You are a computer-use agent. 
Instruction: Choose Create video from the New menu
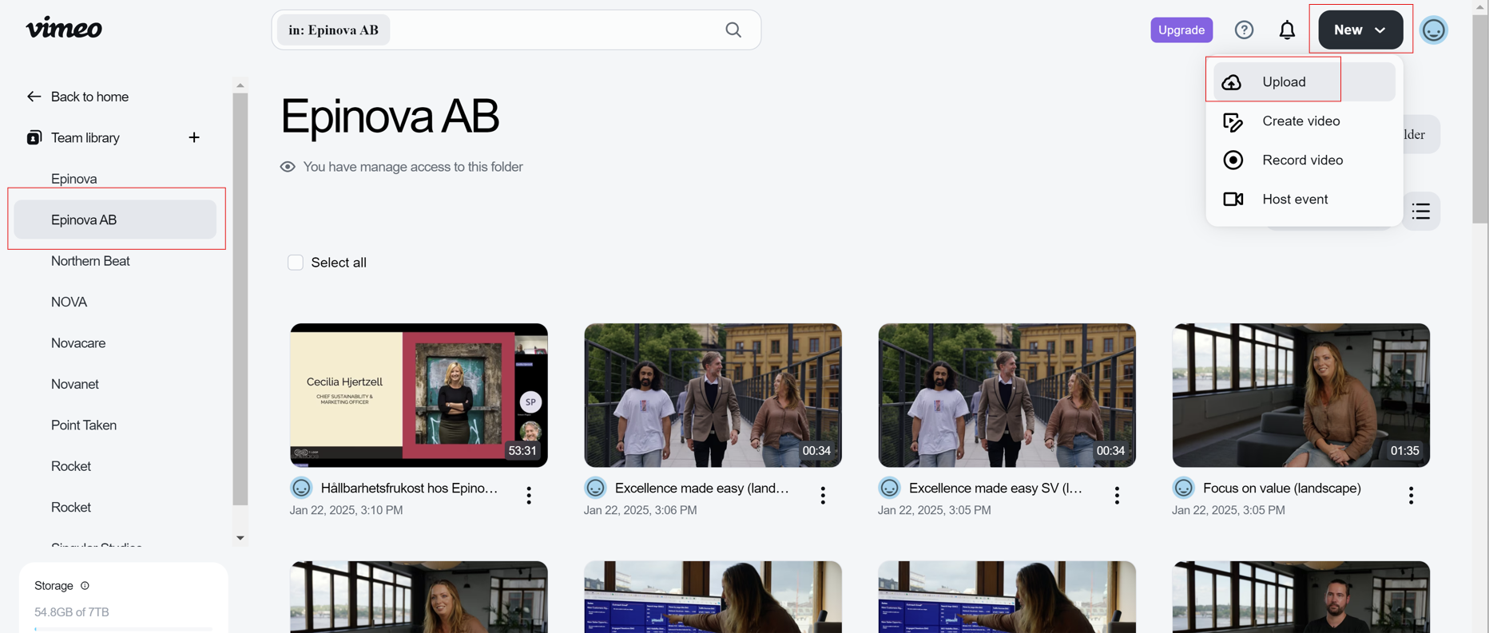click(1304, 121)
